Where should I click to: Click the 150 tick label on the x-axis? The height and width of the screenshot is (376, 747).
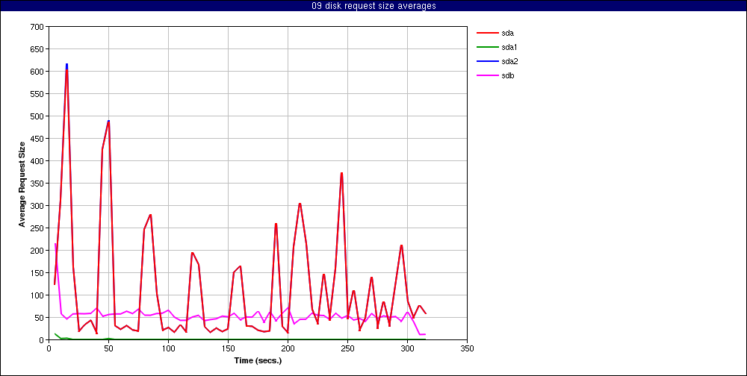point(228,348)
